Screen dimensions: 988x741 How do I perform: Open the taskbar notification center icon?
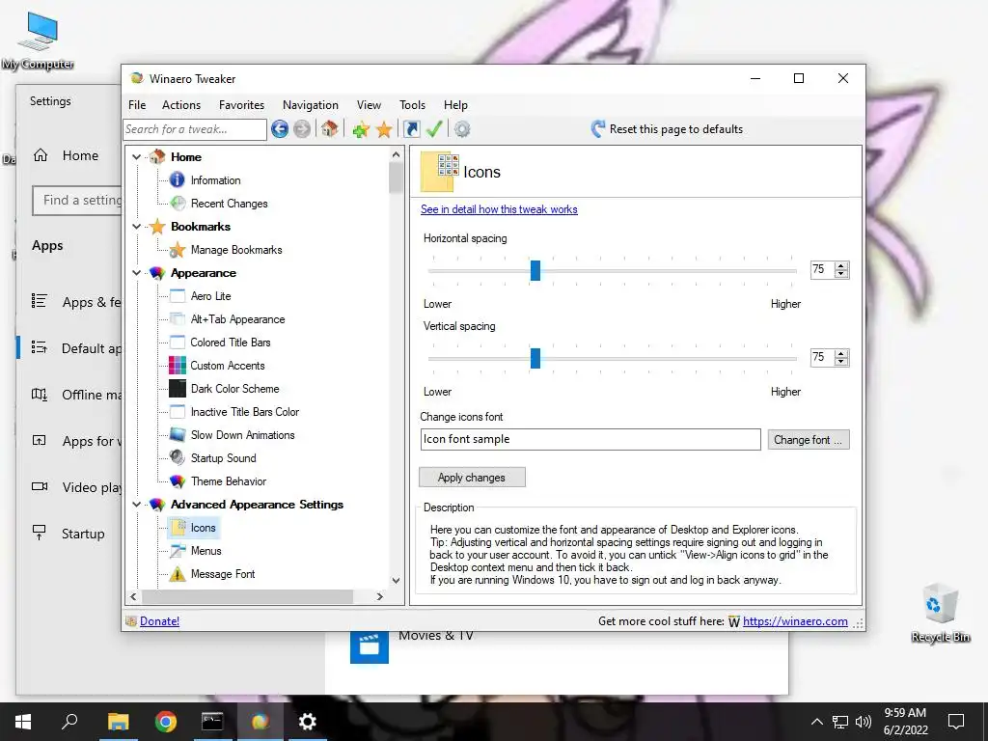tap(956, 722)
